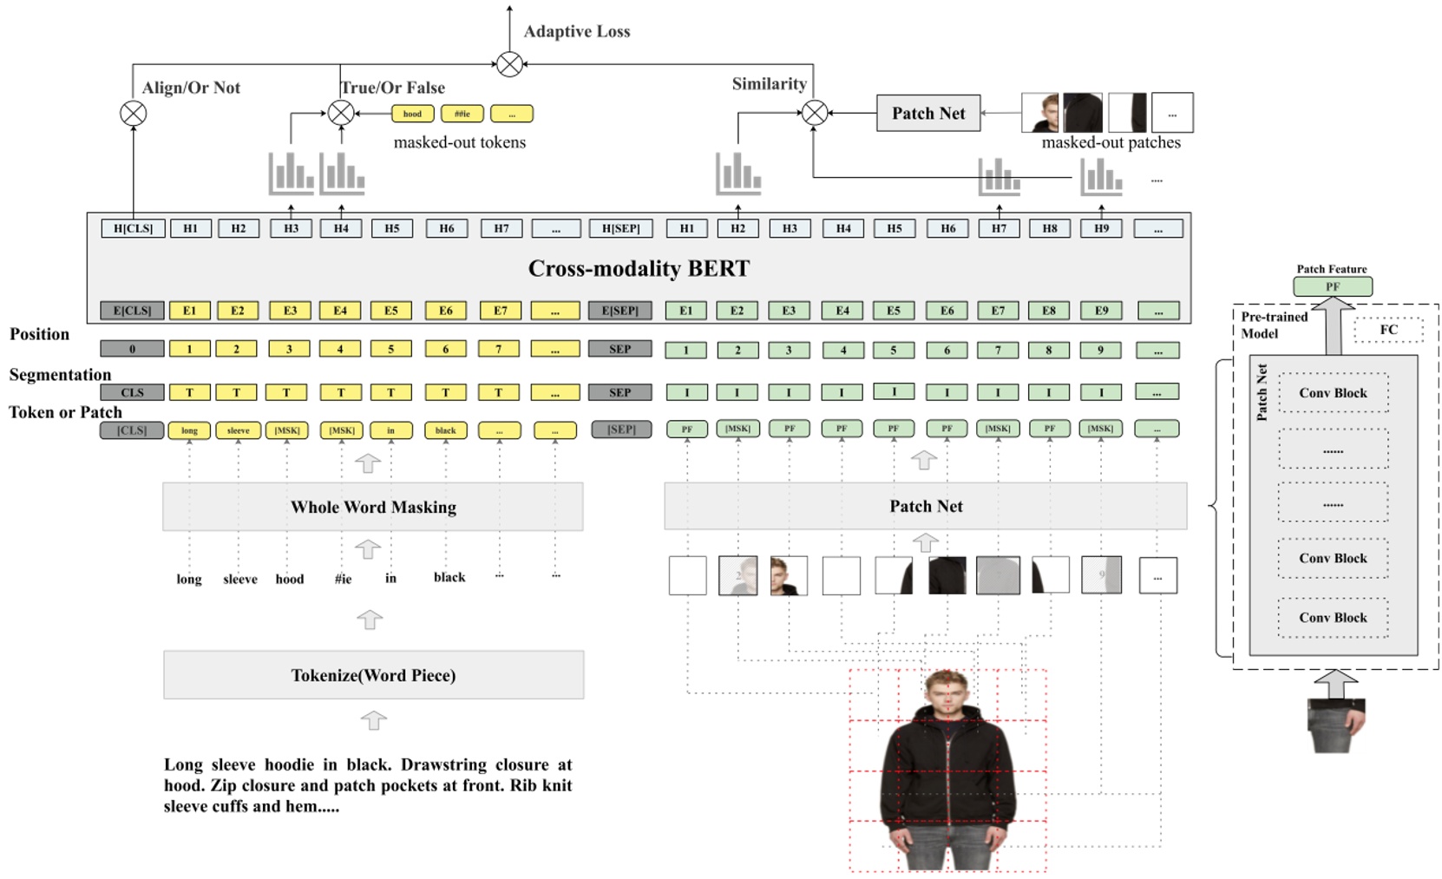Select the histogram under masked-out patches
Screen dimensions: 1442x879
click(1104, 178)
